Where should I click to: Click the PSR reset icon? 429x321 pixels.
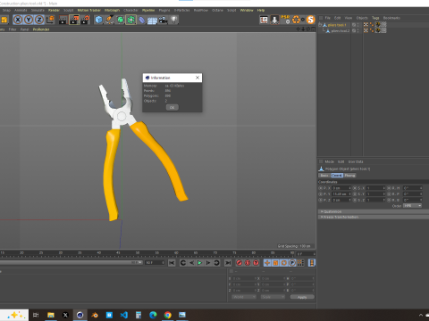click(x=285, y=20)
